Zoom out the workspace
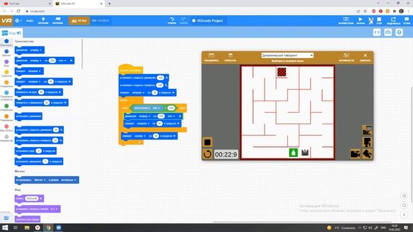413x232 pixels. tap(404, 205)
